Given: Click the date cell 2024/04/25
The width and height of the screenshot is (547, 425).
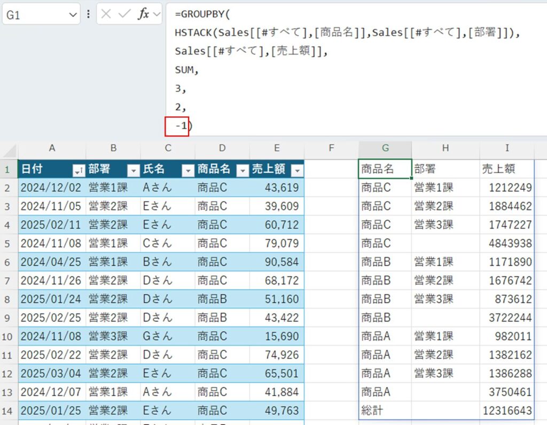Looking at the screenshot, I should click(x=52, y=262).
